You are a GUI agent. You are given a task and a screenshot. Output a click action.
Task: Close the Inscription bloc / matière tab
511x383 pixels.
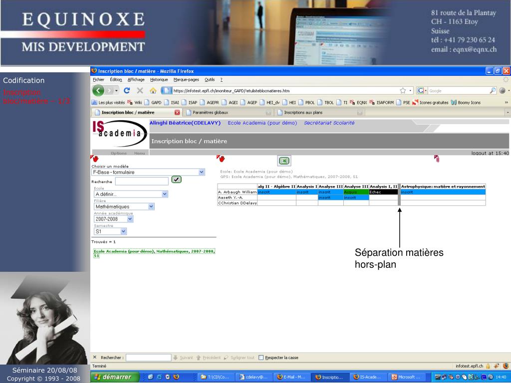[177, 112]
